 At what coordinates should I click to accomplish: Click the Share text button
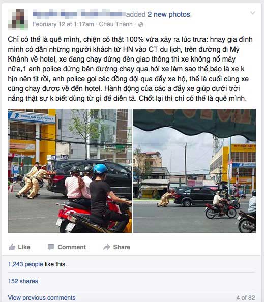point(122,247)
